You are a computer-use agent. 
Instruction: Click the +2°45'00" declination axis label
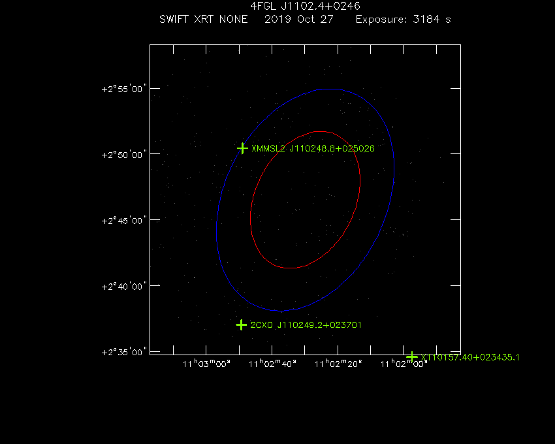[124, 221]
